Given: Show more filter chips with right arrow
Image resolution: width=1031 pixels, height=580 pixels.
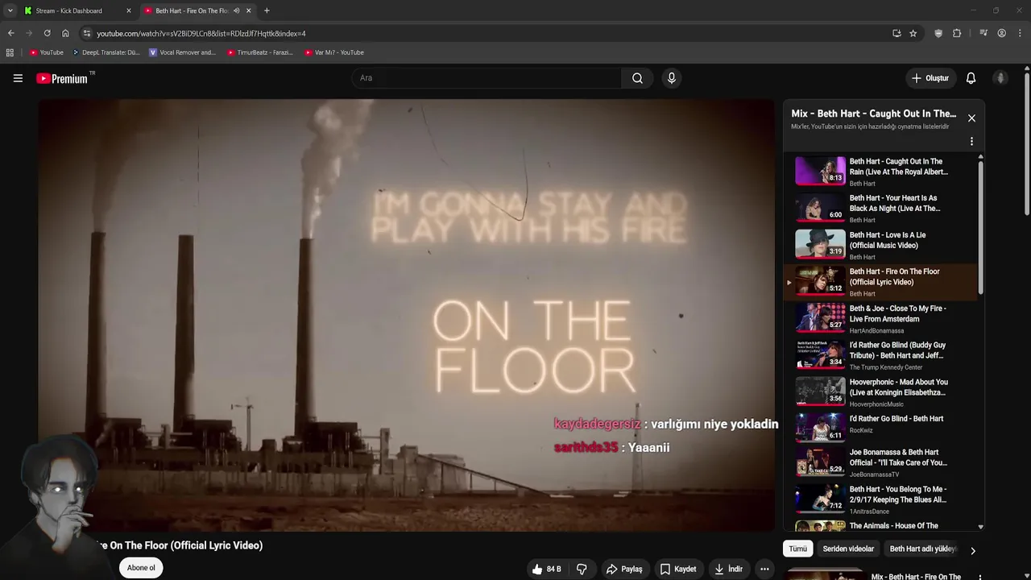Looking at the screenshot, I should pyautogui.click(x=972, y=551).
